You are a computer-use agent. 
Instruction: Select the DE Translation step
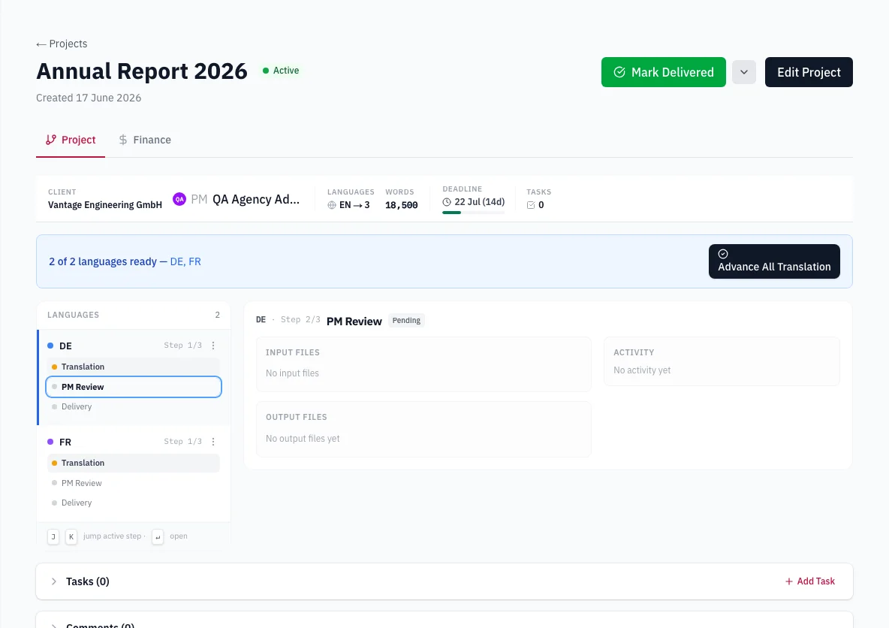(x=133, y=367)
